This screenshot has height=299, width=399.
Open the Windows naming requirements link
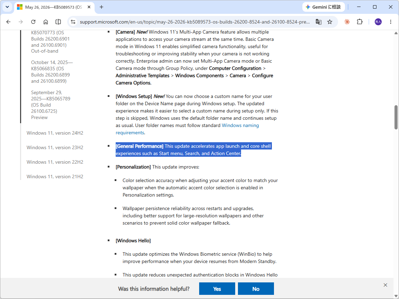[x=187, y=129]
